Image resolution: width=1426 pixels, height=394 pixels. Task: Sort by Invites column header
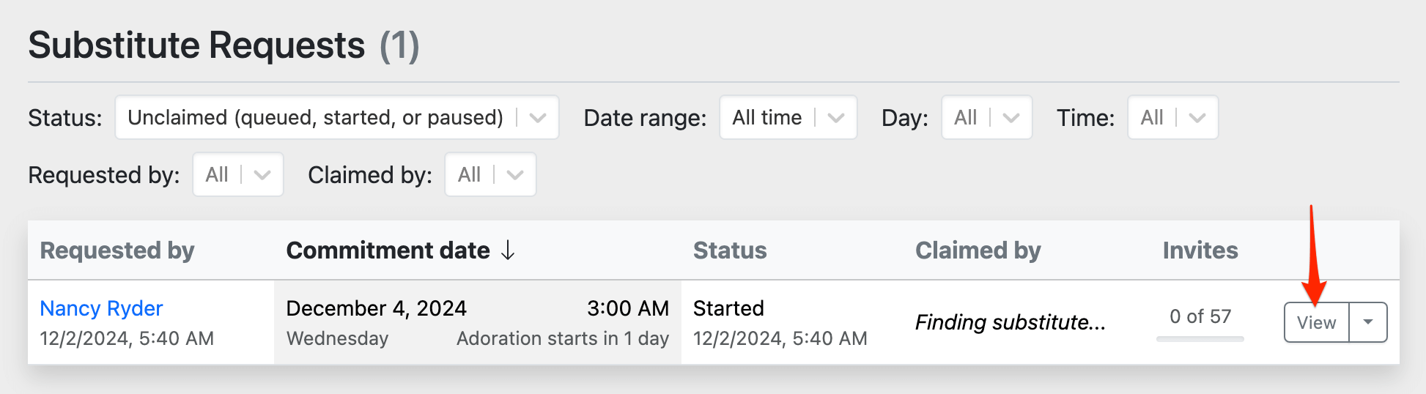pyautogui.click(x=1200, y=250)
